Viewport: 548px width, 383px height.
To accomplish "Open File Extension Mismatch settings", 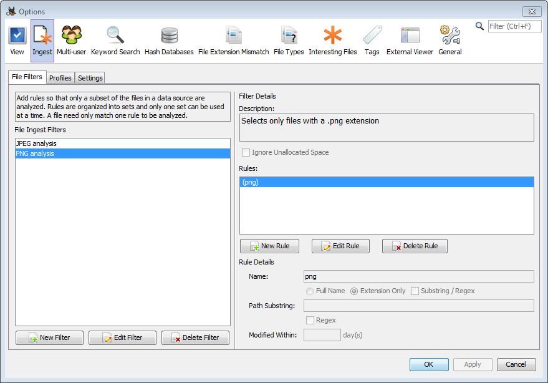I will [x=233, y=41].
